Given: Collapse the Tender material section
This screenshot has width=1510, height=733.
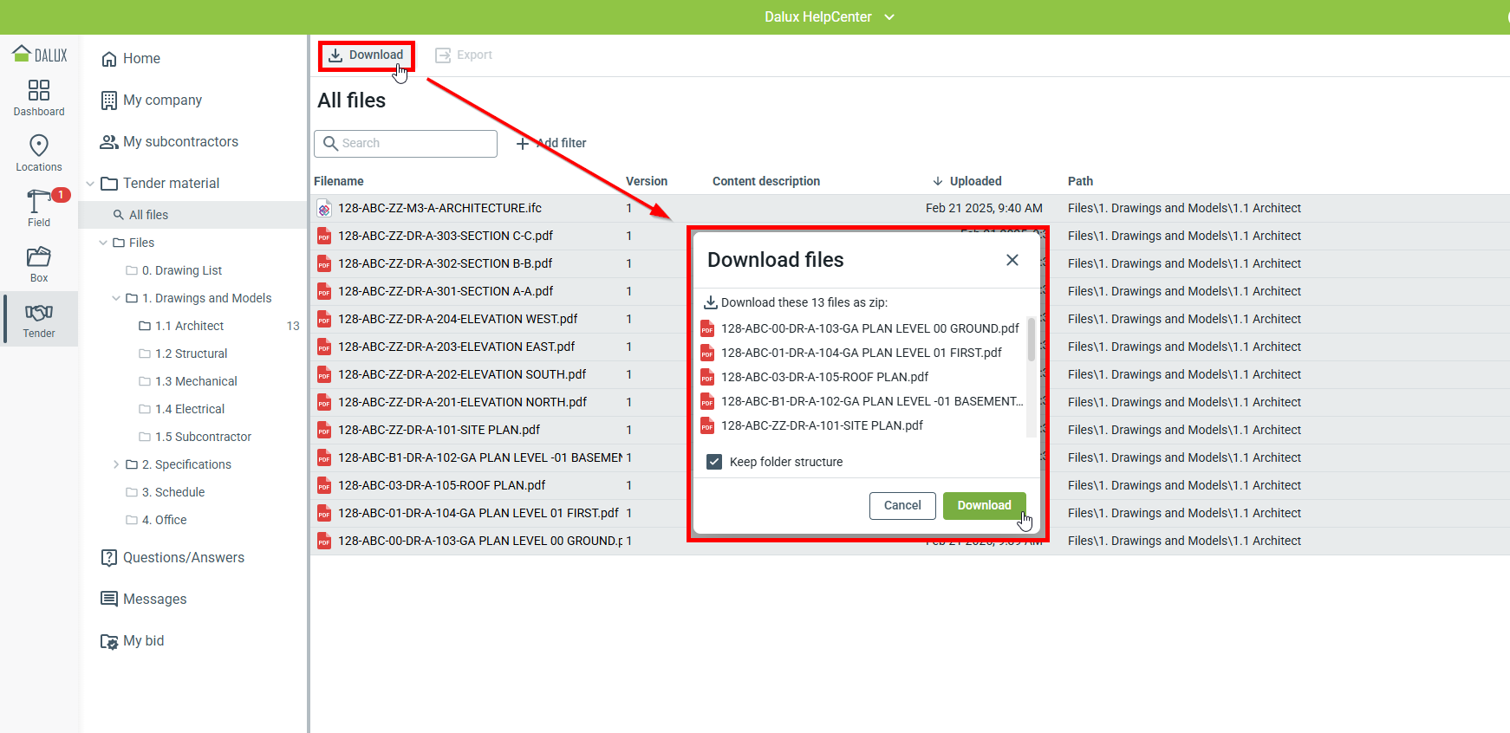Looking at the screenshot, I should pyautogui.click(x=90, y=184).
